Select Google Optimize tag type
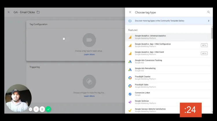217x121 pixels. pos(168,102)
